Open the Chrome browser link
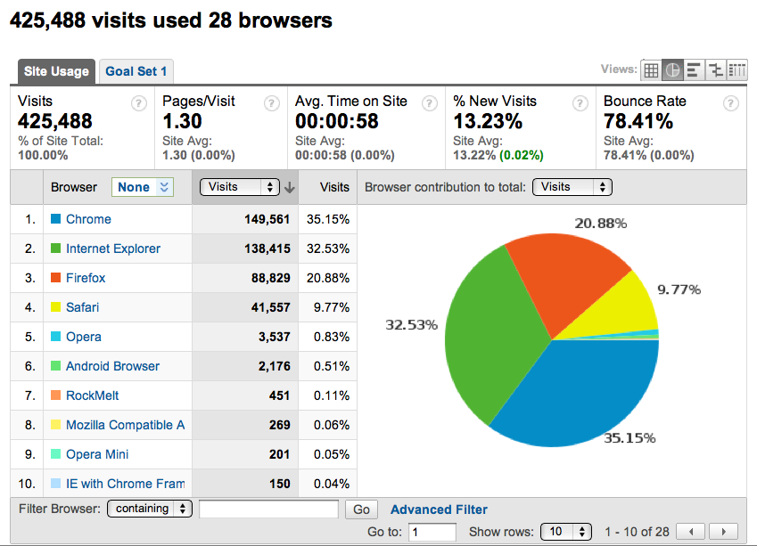The image size is (757, 546). tap(88, 219)
